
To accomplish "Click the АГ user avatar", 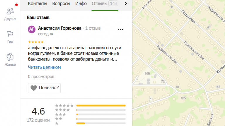I will click(32, 29).
